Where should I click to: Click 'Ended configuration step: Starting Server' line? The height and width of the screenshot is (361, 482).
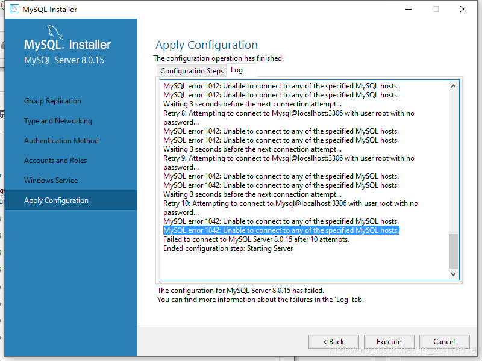tap(228, 248)
